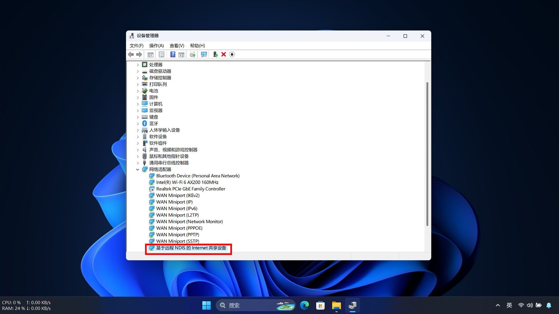
Task: Click the Windows Start button
Action: click(206, 305)
